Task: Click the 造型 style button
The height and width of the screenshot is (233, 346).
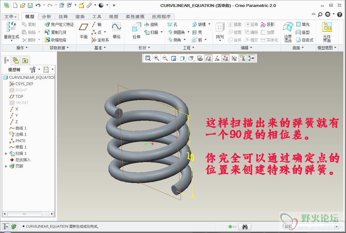Action: point(303,32)
